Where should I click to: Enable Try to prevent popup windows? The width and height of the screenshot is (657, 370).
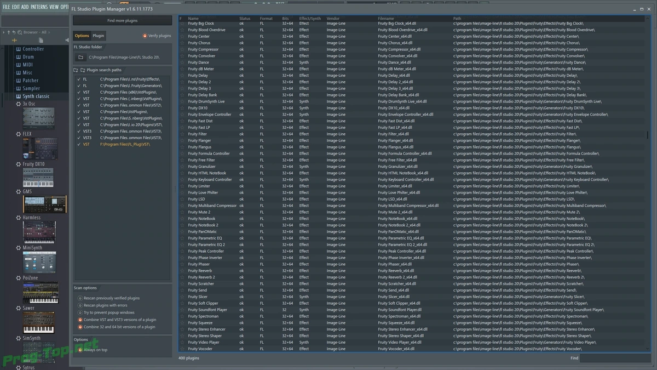tap(80, 312)
